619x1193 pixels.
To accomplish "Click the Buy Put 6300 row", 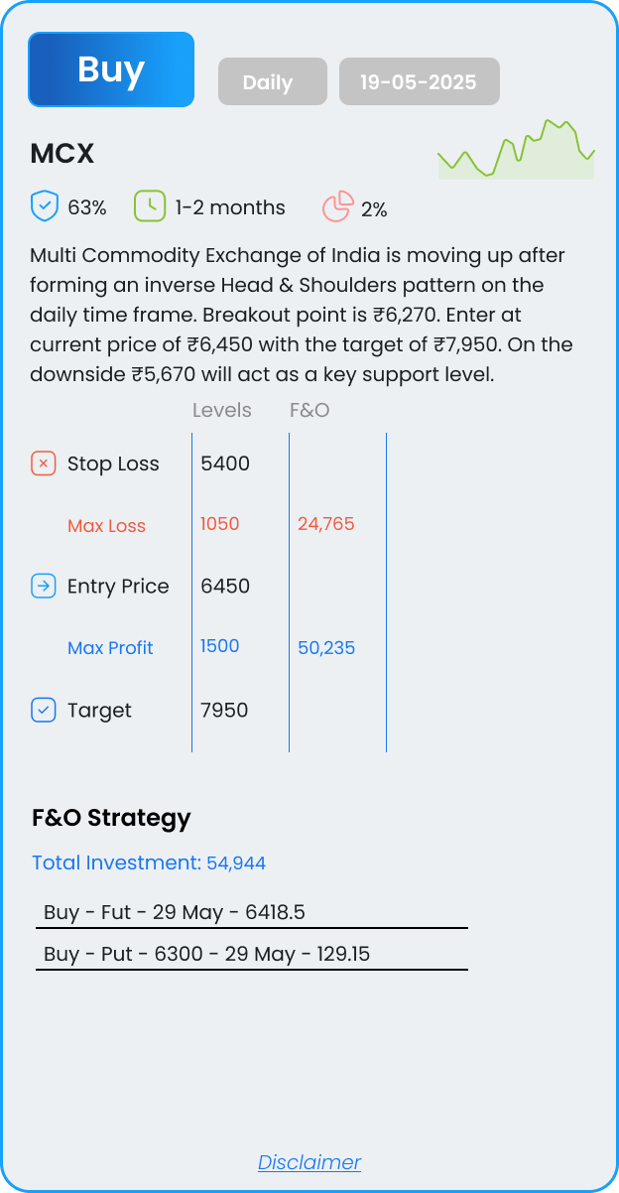I will 252,955.
